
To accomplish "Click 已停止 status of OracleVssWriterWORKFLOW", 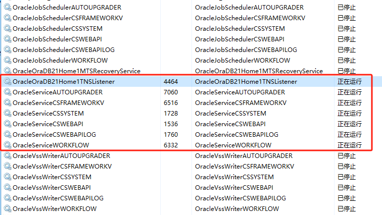I will 347,208.
